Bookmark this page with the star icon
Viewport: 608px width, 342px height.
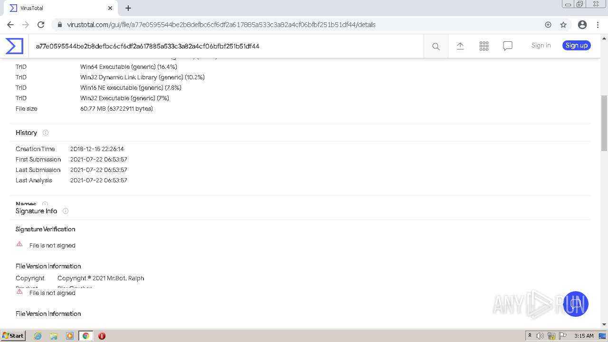(x=563, y=25)
